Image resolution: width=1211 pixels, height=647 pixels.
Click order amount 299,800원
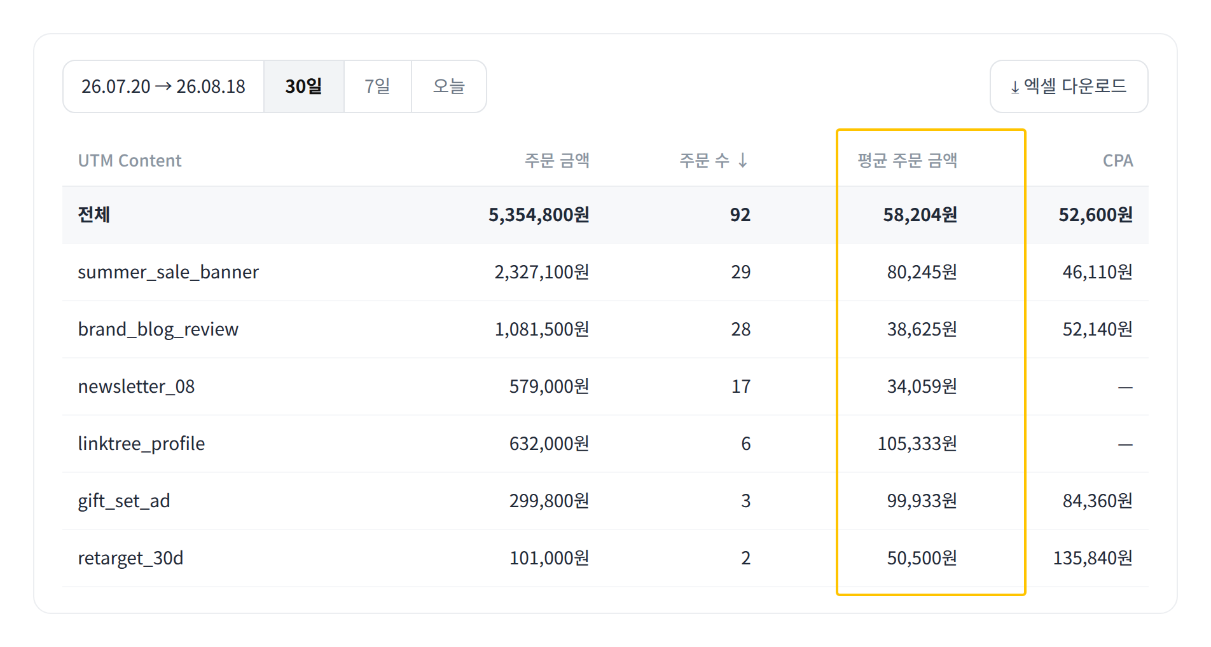[x=550, y=501]
